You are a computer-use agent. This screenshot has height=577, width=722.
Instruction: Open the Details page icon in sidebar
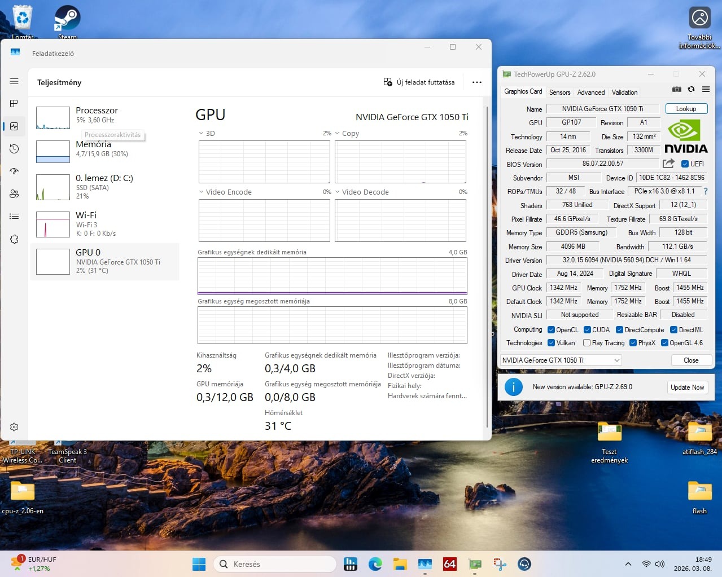click(x=14, y=217)
